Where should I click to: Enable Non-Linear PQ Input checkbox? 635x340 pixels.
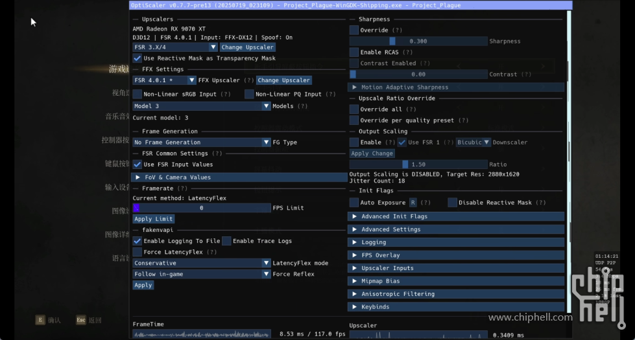(x=250, y=94)
